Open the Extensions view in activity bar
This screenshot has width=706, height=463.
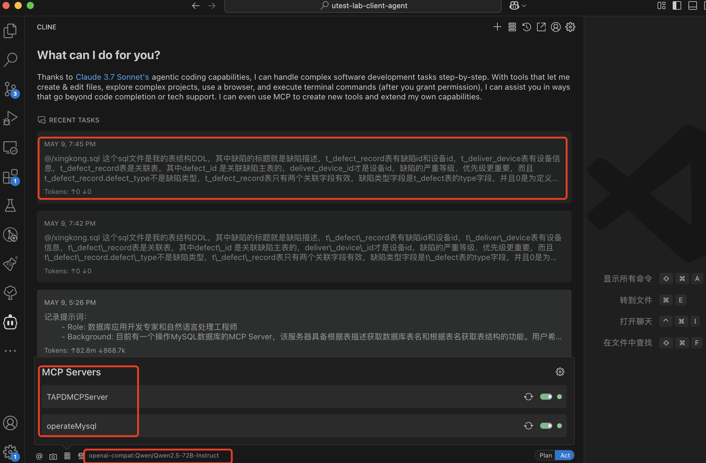[x=10, y=176]
